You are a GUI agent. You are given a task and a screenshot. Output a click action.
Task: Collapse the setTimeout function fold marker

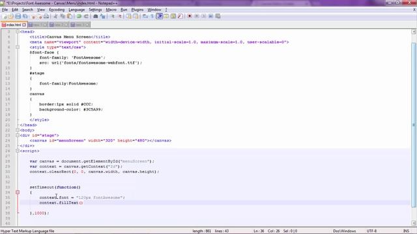click(x=18, y=192)
